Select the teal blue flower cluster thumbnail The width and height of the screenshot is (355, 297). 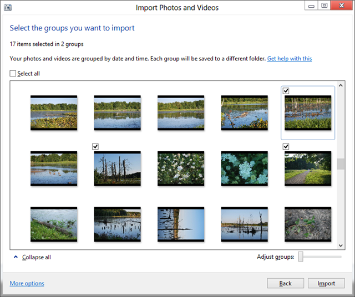coord(244,168)
